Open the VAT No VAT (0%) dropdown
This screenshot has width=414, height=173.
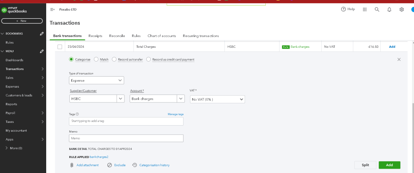click(x=217, y=99)
